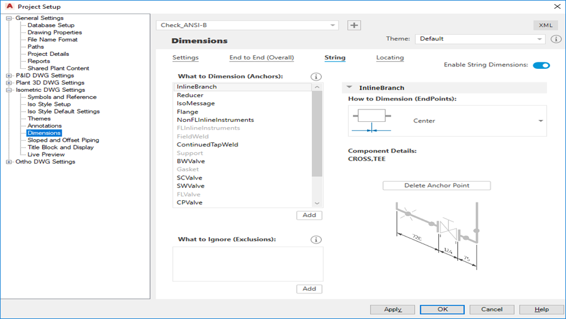The height and width of the screenshot is (319, 566).
Task: Click the XML button
Action: click(545, 25)
